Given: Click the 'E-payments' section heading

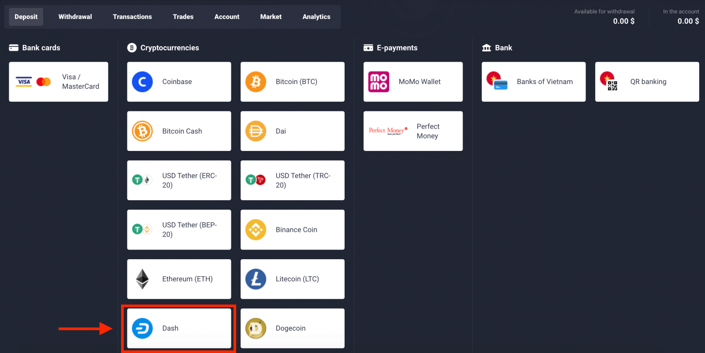Looking at the screenshot, I should tap(397, 48).
